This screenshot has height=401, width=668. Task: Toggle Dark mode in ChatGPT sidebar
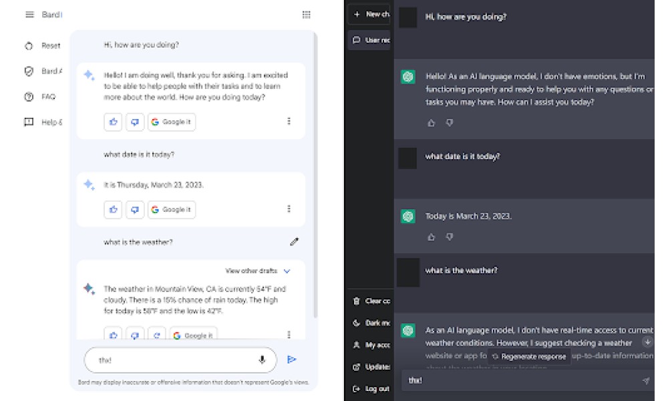pyautogui.click(x=371, y=323)
